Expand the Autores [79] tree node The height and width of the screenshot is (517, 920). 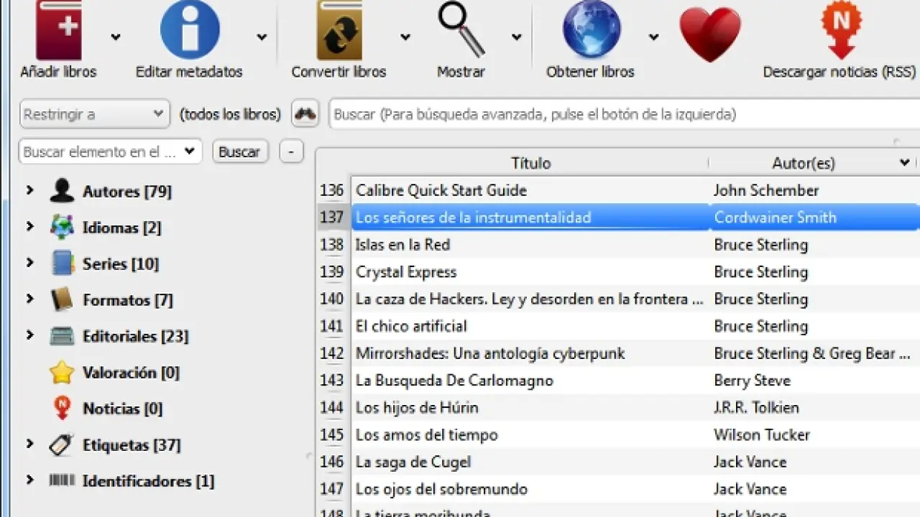(x=29, y=191)
